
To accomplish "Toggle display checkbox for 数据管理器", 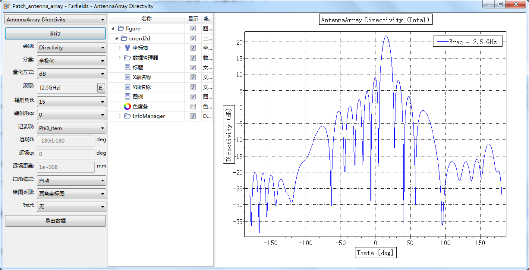I will (193, 58).
